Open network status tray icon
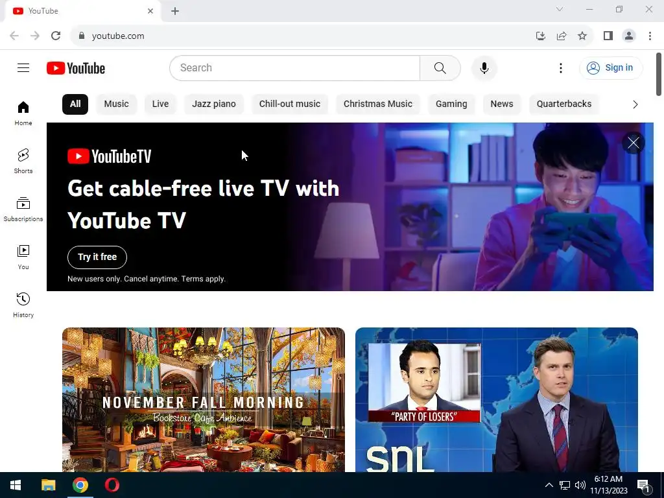The image size is (664, 498). tap(565, 485)
